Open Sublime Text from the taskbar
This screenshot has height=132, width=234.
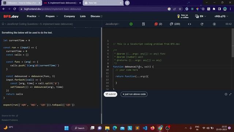137,128
